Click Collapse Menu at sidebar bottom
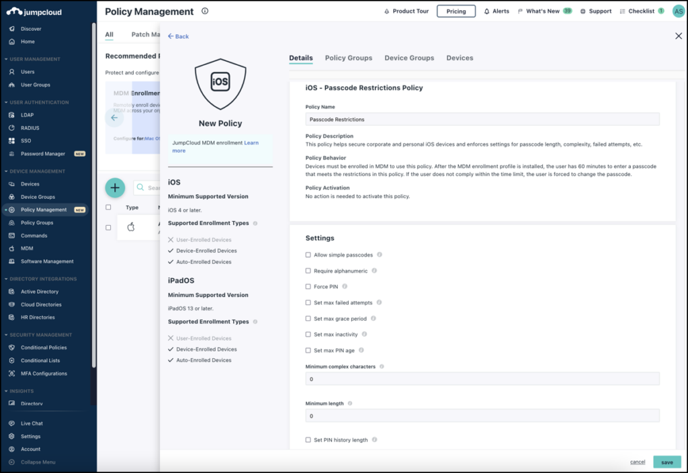Image resolution: width=688 pixels, height=473 pixels. tap(38, 462)
